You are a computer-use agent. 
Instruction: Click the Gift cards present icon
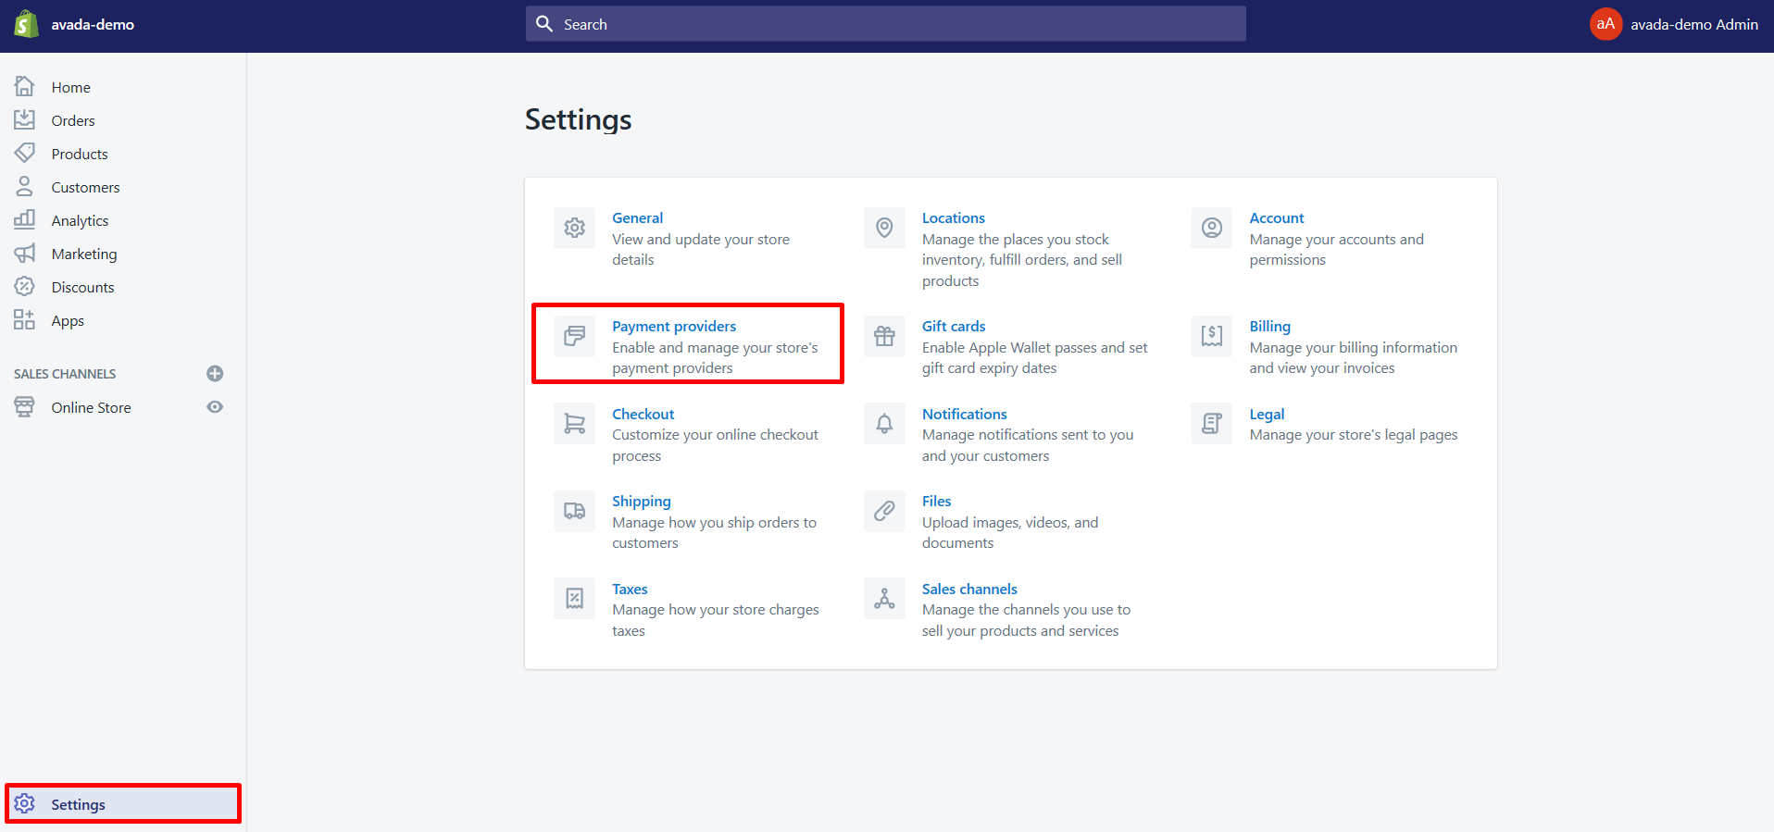(x=884, y=336)
